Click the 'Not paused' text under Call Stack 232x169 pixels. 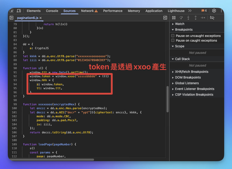[197, 65]
